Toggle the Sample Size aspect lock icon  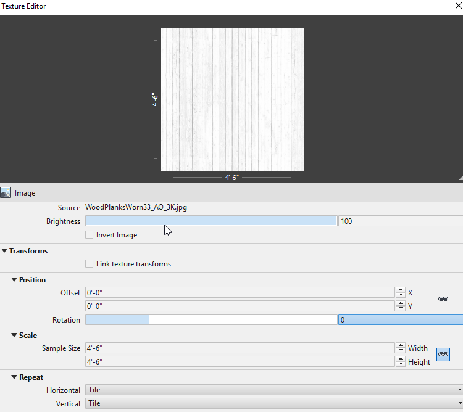pos(443,355)
